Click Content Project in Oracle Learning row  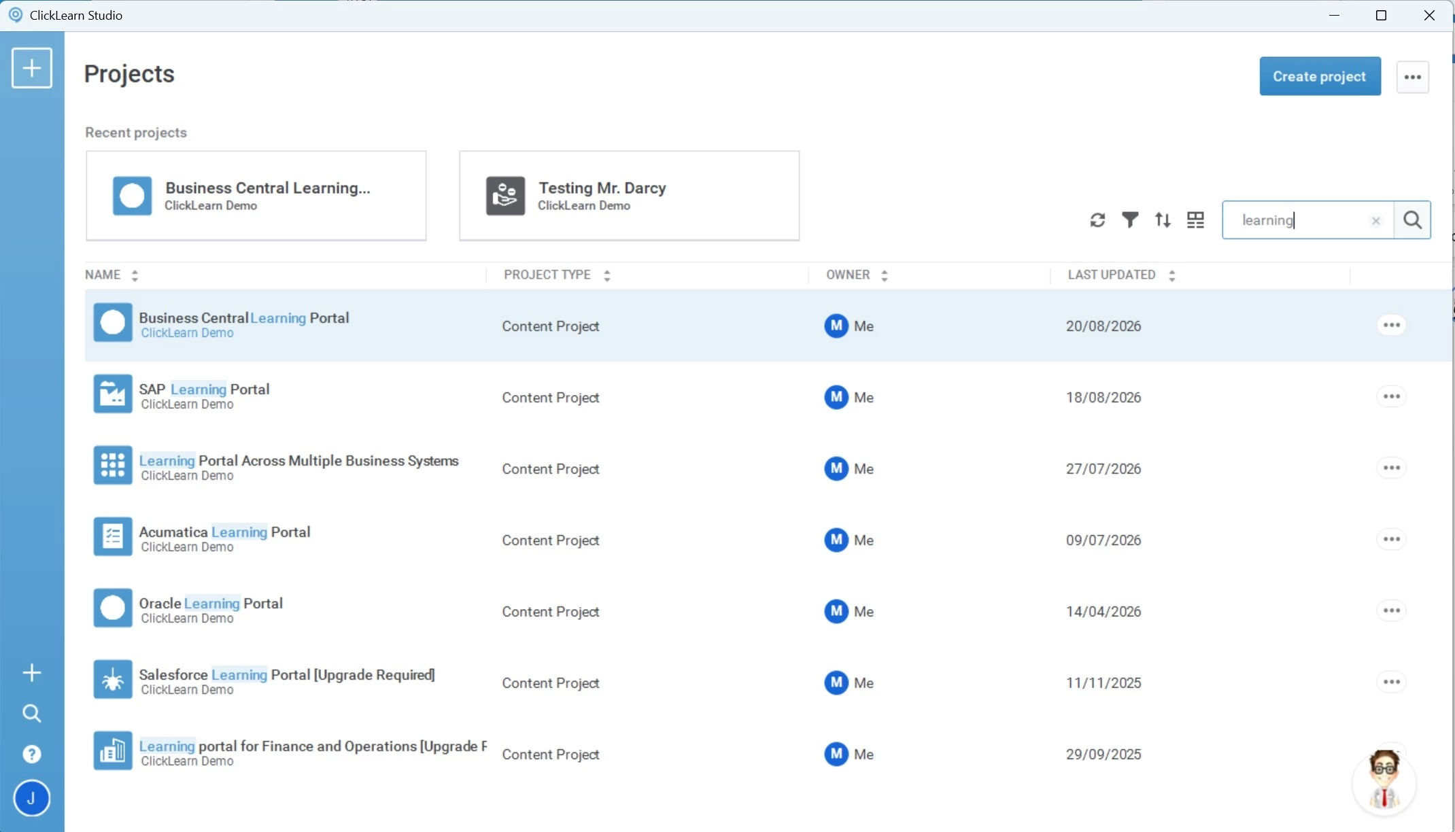(551, 612)
